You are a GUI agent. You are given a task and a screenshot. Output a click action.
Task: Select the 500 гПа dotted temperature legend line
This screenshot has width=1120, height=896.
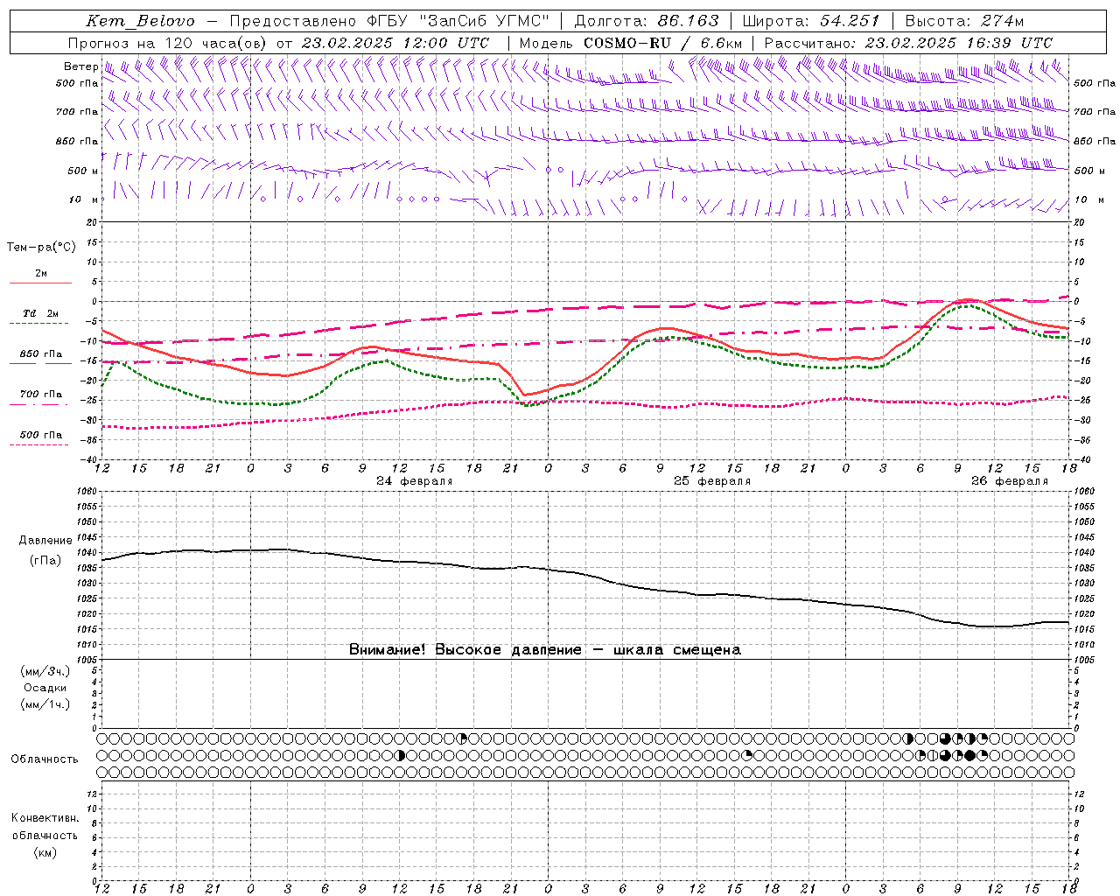point(38,444)
